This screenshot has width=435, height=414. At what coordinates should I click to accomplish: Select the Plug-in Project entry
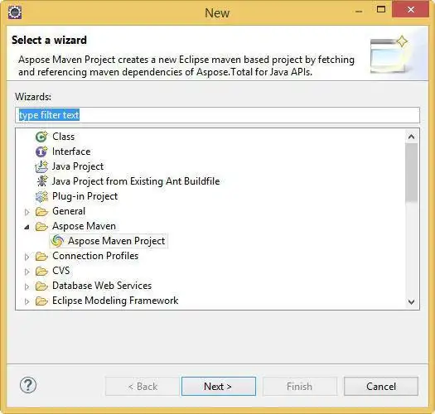click(x=85, y=196)
